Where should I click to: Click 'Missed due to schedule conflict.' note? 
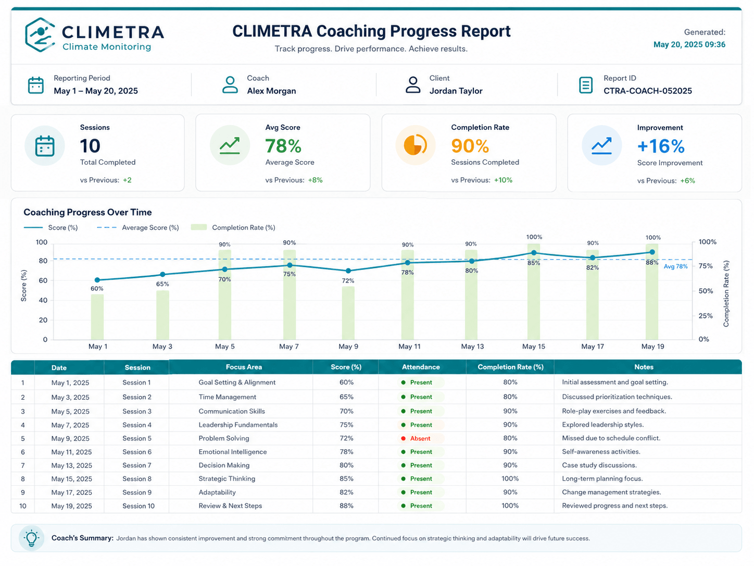tap(611, 438)
